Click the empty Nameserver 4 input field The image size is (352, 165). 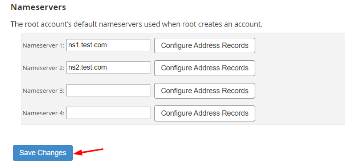pyautogui.click(x=108, y=113)
